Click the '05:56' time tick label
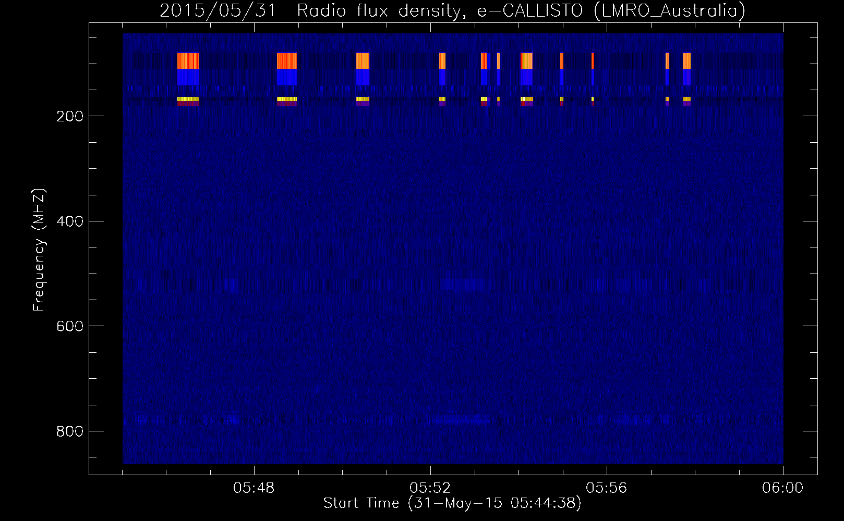 point(607,488)
